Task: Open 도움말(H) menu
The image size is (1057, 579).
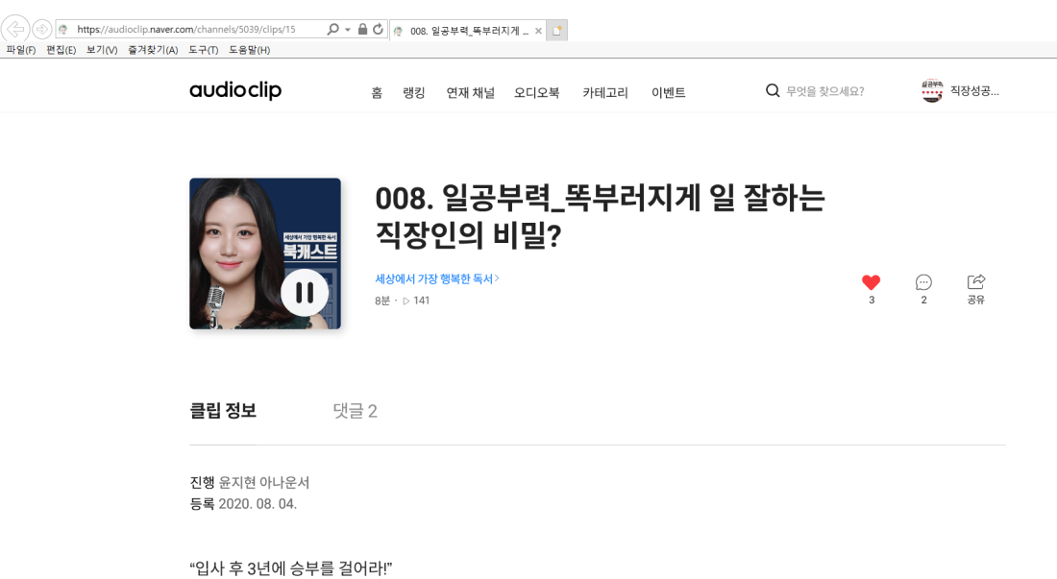Action: click(250, 50)
